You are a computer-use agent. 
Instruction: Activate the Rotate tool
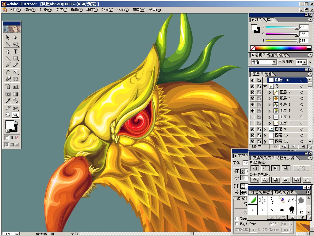pyautogui.click(x=8, y=72)
